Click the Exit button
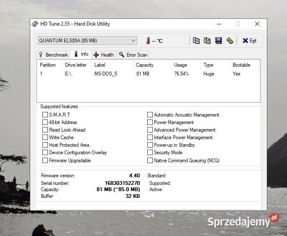The image size is (287, 236). pos(250,40)
